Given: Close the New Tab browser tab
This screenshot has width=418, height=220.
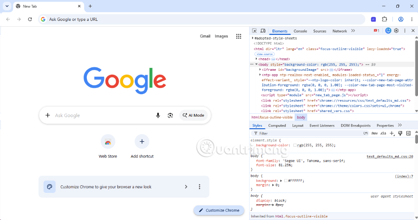Looking at the screenshot, I should pos(79,6).
